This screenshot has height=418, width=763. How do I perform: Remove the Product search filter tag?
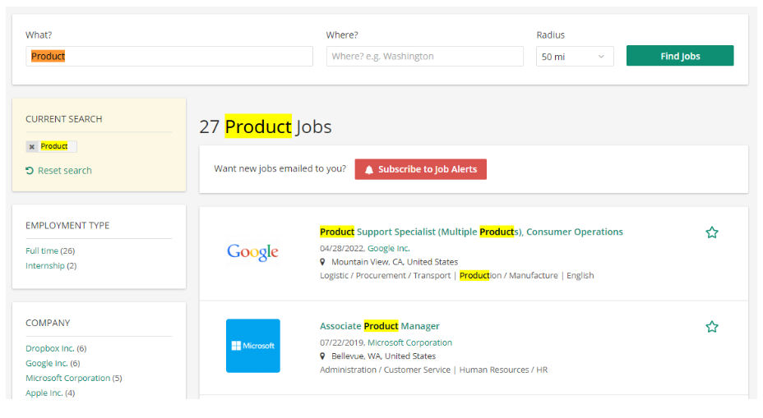click(31, 146)
